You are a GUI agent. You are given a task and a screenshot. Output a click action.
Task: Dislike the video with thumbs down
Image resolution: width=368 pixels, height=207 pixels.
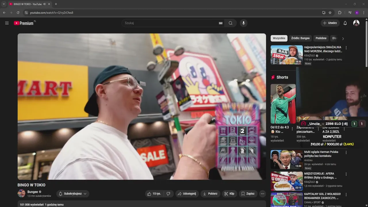[168, 194]
